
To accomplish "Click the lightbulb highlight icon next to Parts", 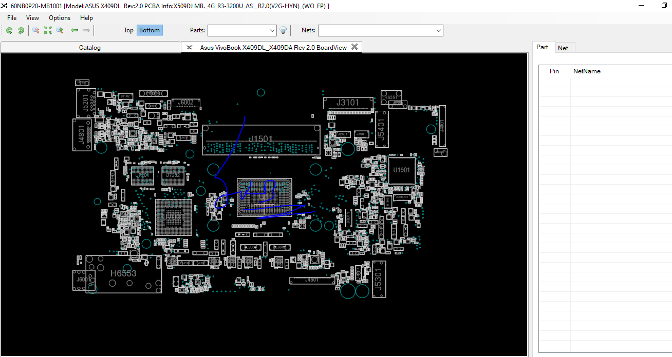I will coord(283,31).
